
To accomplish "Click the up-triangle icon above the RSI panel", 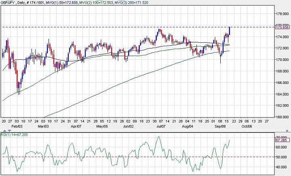I will click(5, 131).
